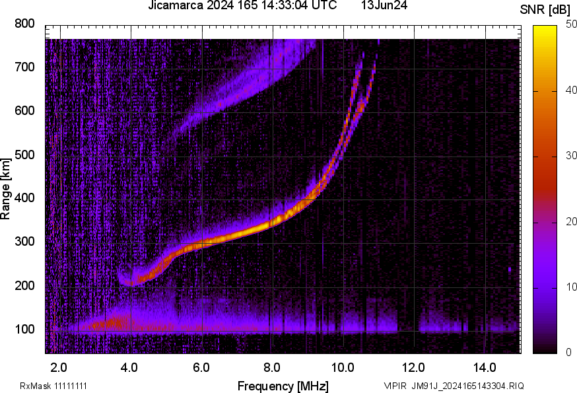Click the frequency tick label '10.0'
The width and height of the screenshot is (577, 393).
point(343,368)
